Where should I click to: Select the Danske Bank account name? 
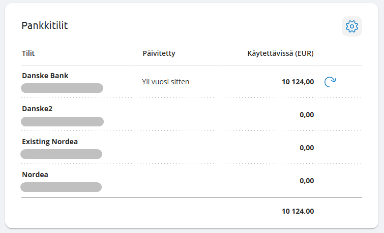(x=45, y=76)
